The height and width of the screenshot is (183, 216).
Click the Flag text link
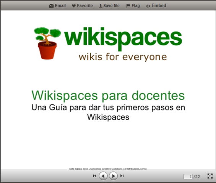coord(136,6)
